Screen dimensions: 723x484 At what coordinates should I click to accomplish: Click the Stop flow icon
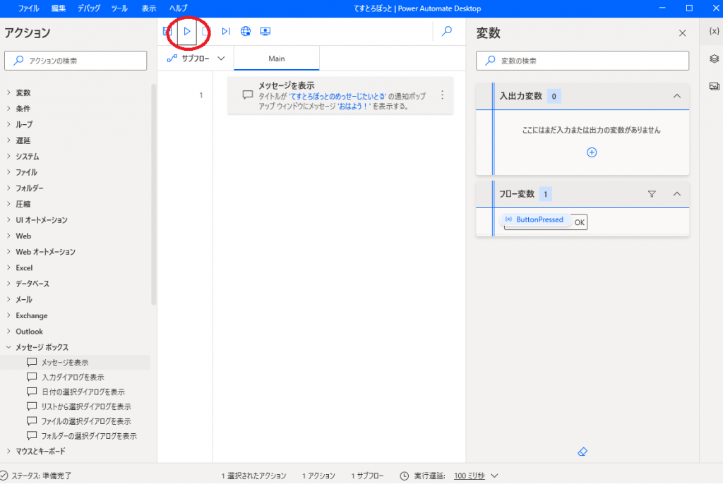click(205, 31)
